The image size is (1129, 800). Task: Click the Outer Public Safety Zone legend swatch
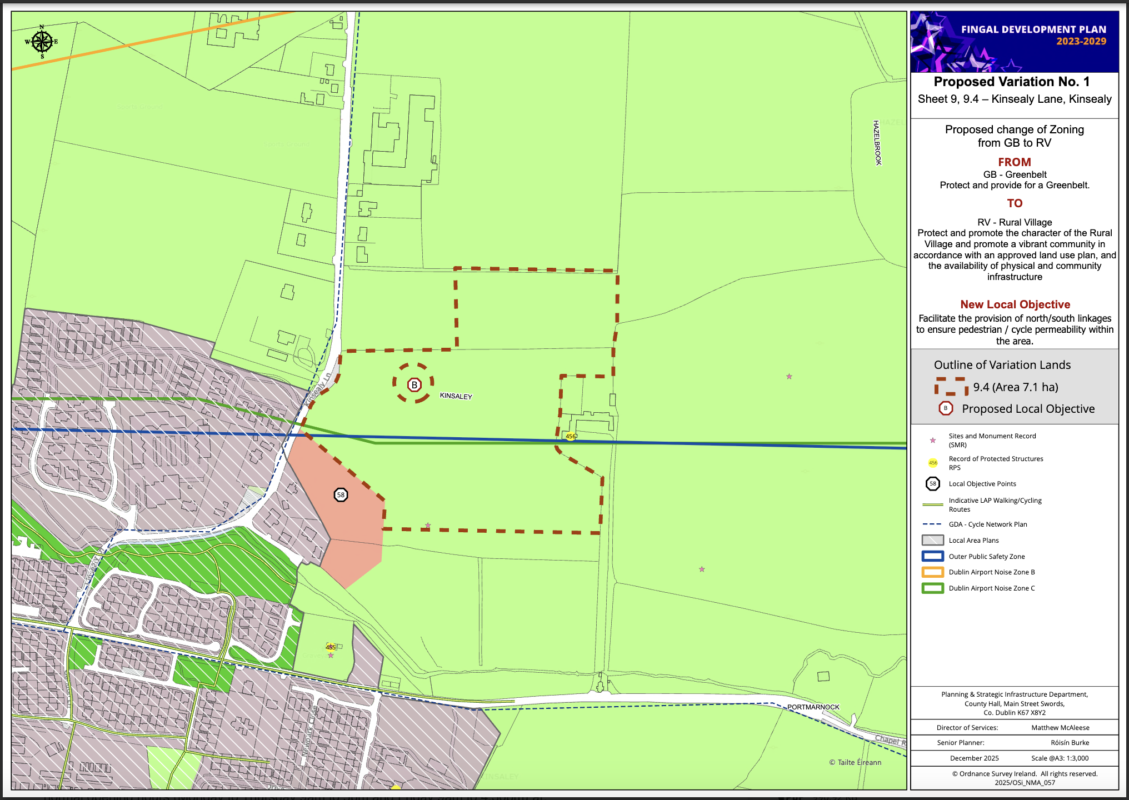point(933,556)
